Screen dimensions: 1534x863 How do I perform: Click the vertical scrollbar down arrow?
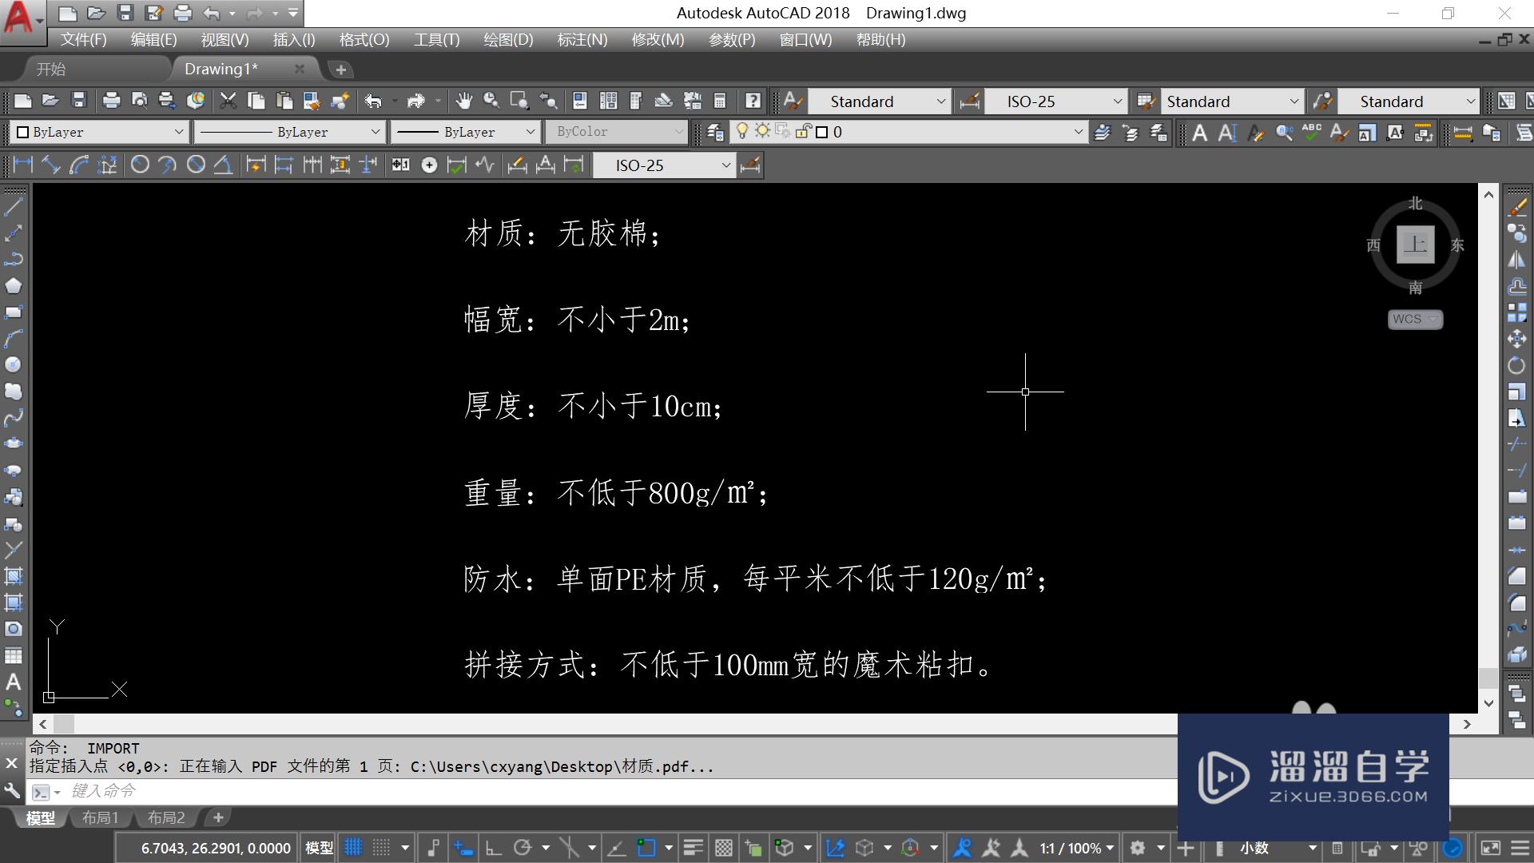pyautogui.click(x=1488, y=703)
